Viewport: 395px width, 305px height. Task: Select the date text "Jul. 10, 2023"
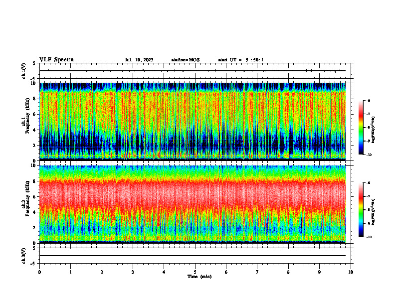(139, 60)
